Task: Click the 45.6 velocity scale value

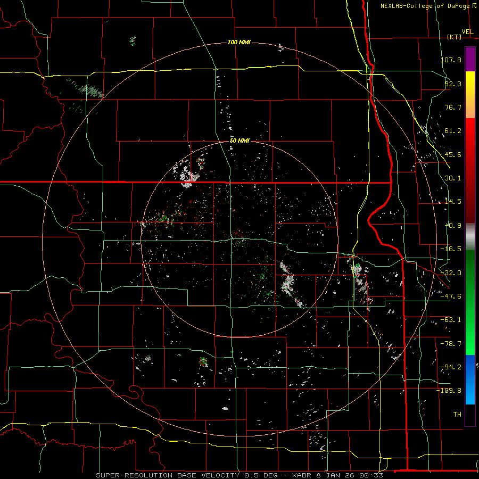Action: 453,154
